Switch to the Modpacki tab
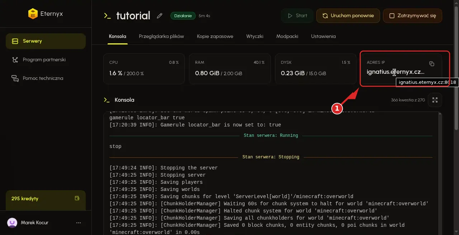 [x=287, y=37]
